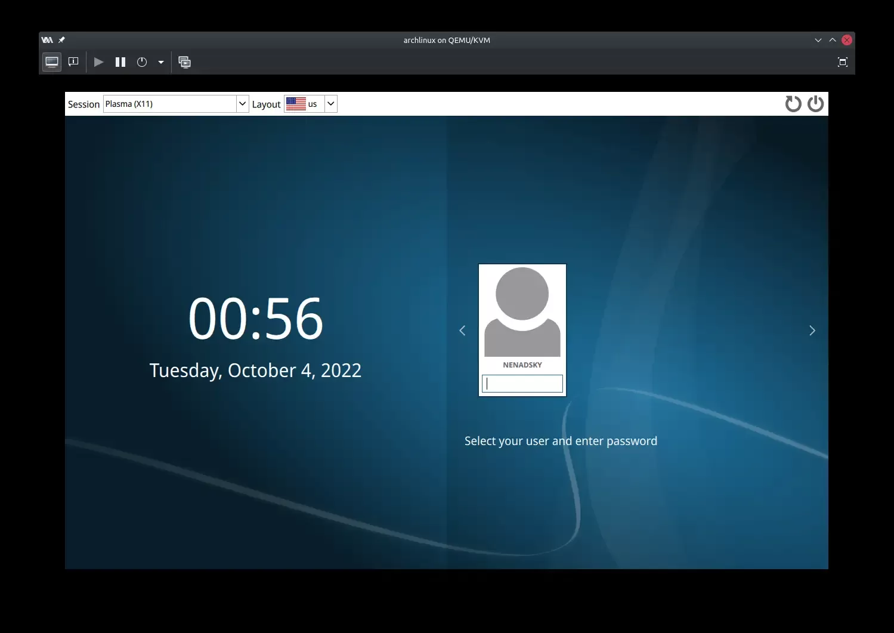Click the reboot icon on login screen
894x633 pixels.
click(793, 104)
